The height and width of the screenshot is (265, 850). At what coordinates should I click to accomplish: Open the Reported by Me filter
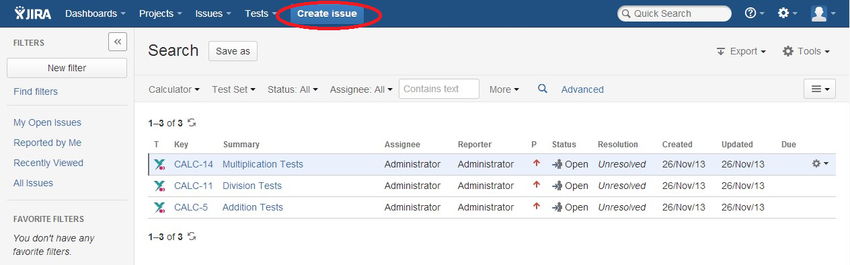[47, 143]
